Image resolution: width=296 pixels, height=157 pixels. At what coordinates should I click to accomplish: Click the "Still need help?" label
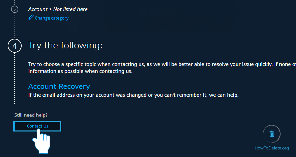31,115
